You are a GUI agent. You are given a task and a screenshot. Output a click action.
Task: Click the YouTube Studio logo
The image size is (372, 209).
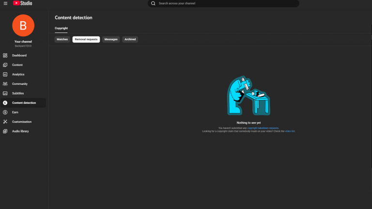click(23, 3)
